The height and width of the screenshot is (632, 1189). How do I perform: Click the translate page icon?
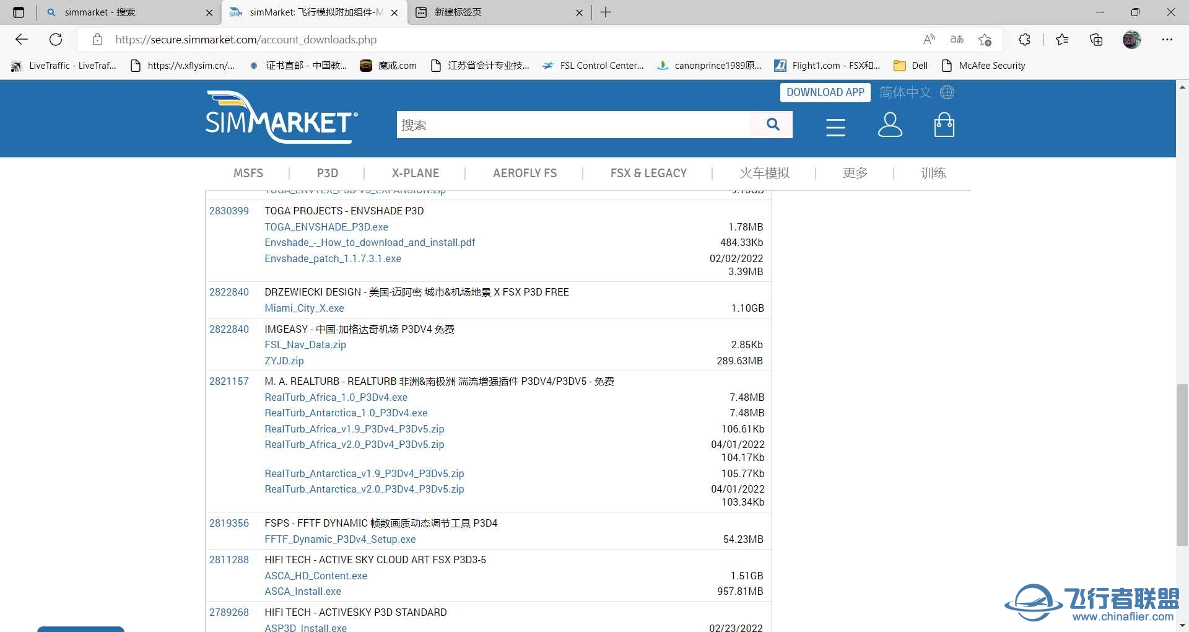point(957,40)
